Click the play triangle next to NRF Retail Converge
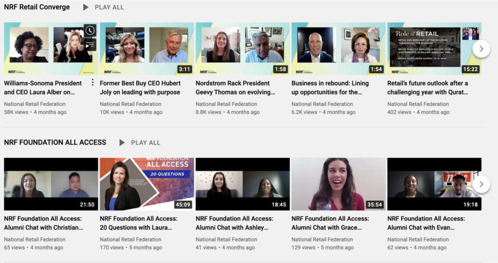This screenshot has height=263, width=498. [x=86, y=7]
